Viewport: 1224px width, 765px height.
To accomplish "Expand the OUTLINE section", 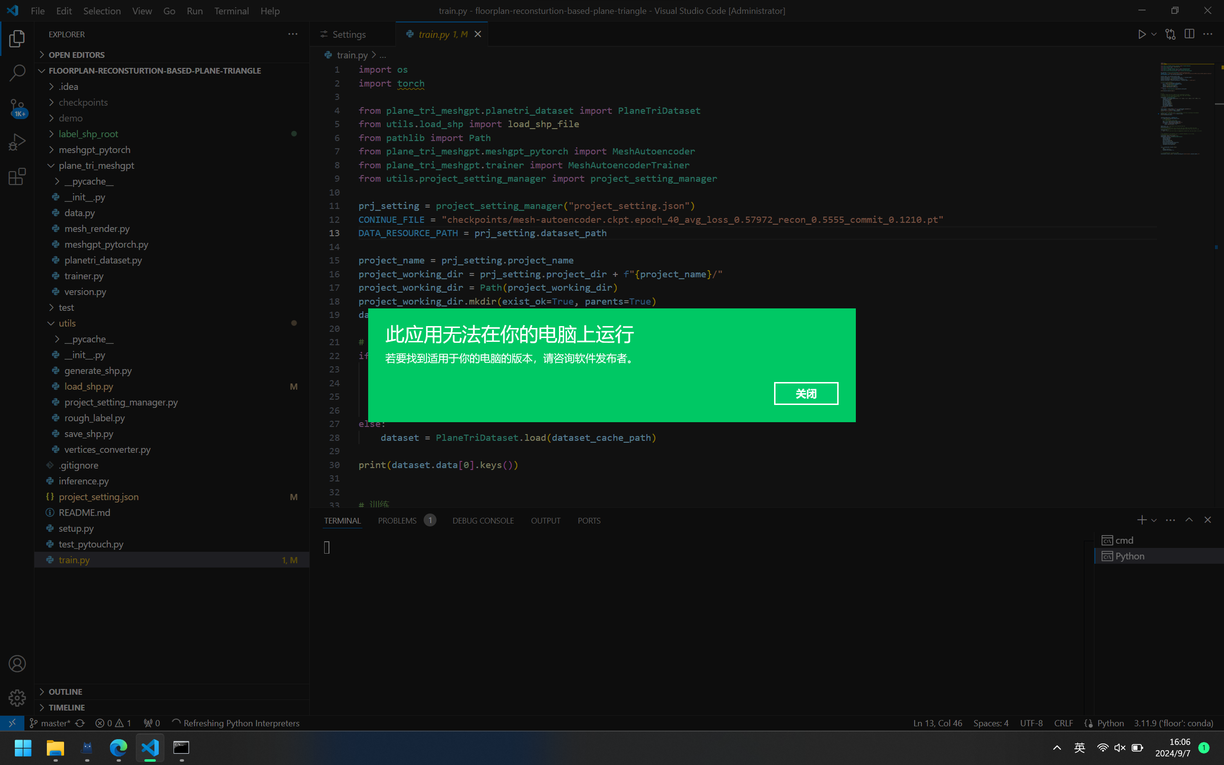I will (x=172, y=692).
